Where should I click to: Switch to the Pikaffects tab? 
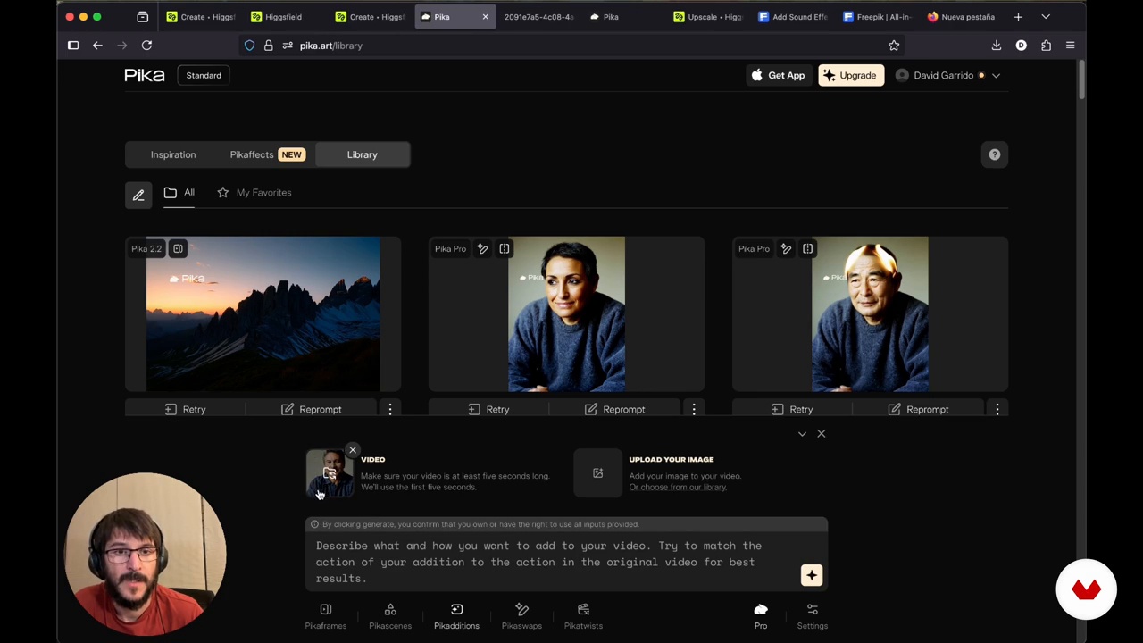tap(267, 154)
